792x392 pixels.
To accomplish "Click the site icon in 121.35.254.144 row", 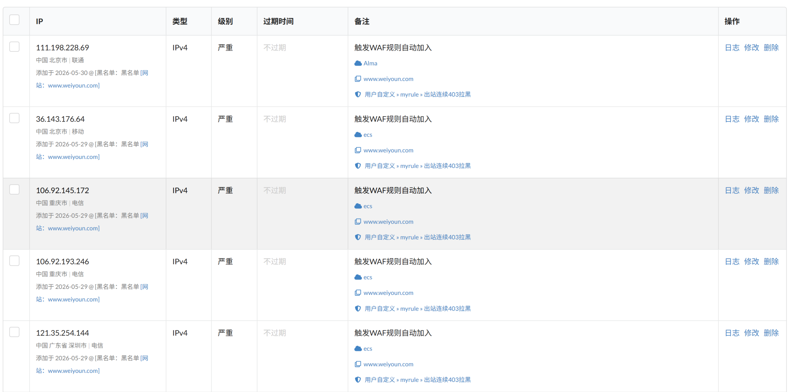I will point(358,364).
